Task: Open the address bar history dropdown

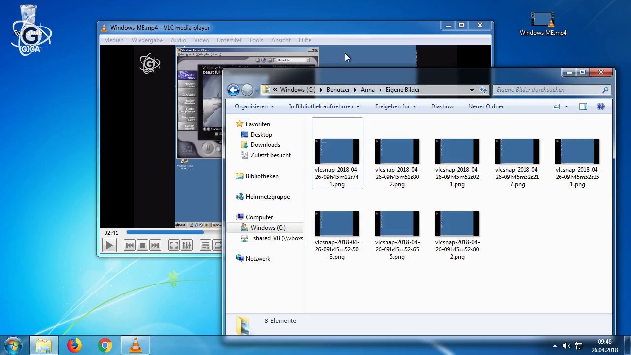Action: 472,90
